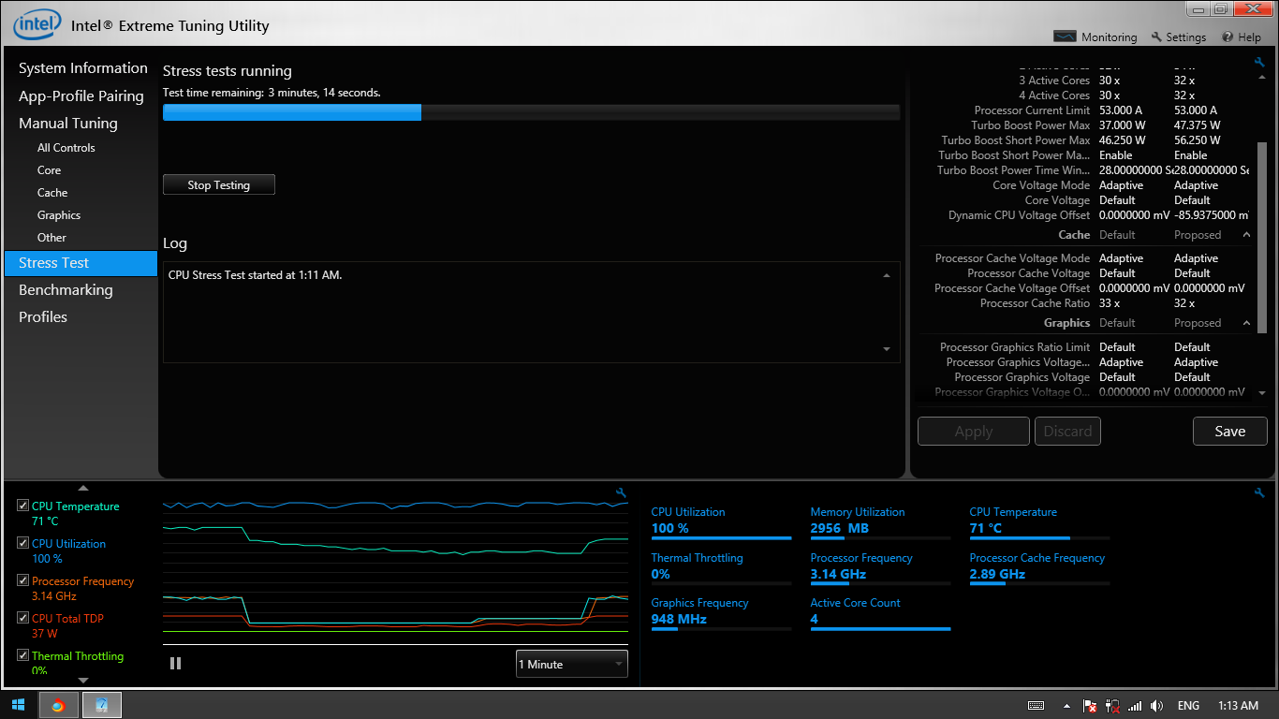Toggle CPU Temperature graph checkbox
The width and height of the screenshot is (1279, 719).
pyautogui.click(x=22, y=506)
